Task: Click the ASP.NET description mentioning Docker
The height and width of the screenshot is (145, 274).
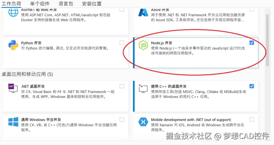Action: tap(66, 17)
